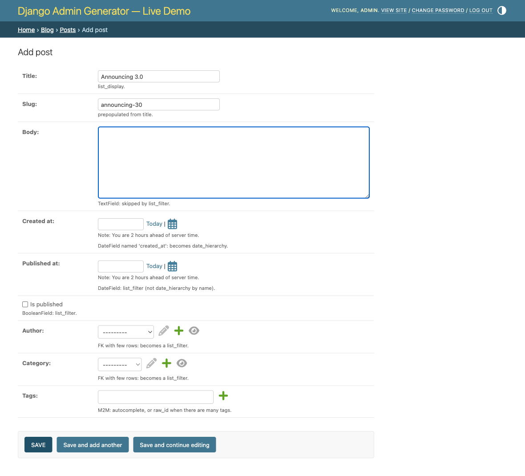Click the Log out link
Image resolution: width=525 pixels, height=476 pixels.
point(481,10)
